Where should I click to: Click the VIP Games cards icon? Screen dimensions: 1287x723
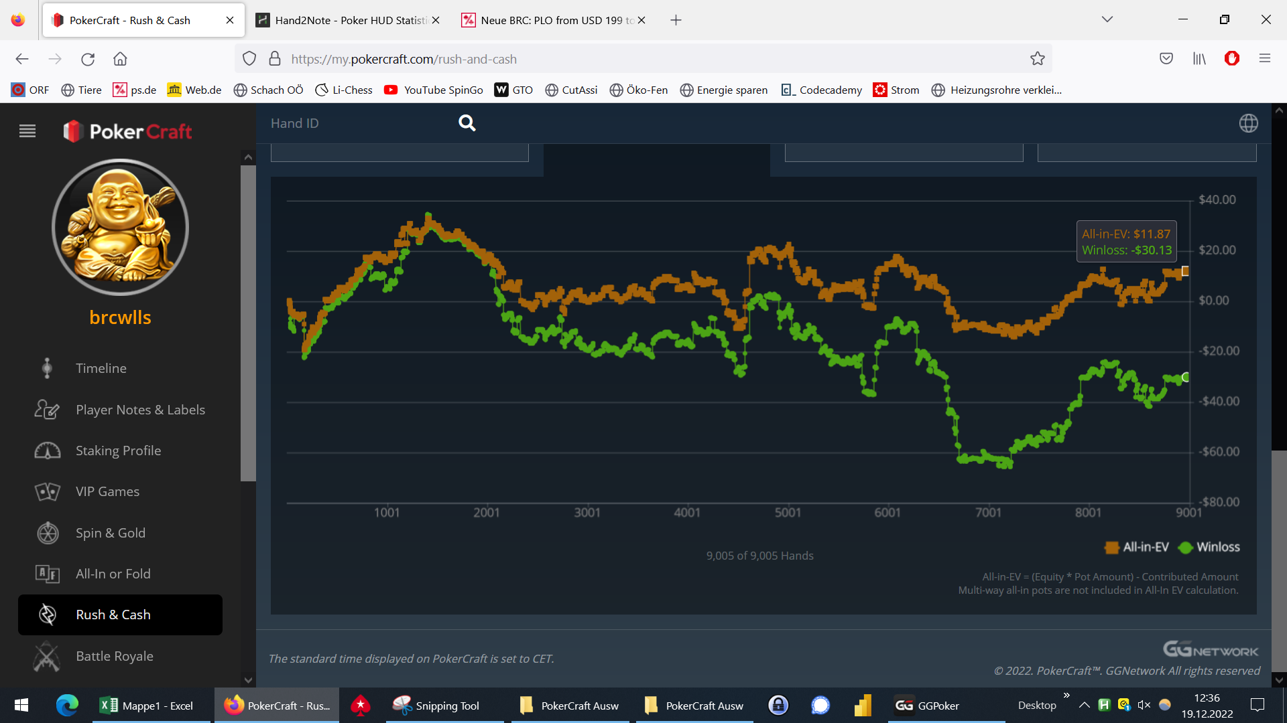47,492
